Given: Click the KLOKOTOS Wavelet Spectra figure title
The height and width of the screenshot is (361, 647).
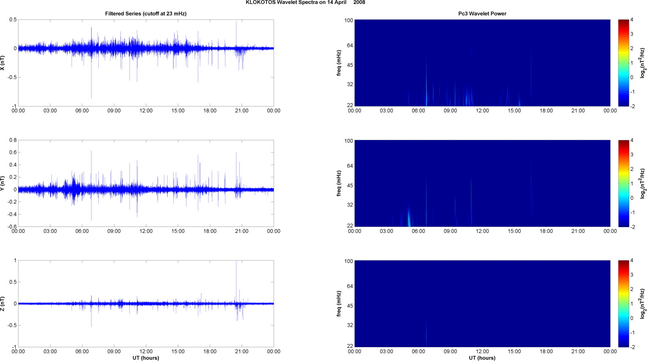Looking at the screenshot, I should tap(305, 3).
